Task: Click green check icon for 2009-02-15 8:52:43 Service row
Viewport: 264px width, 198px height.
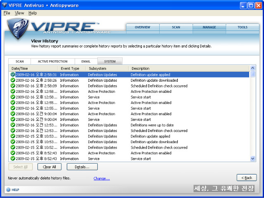Action: 13,158
